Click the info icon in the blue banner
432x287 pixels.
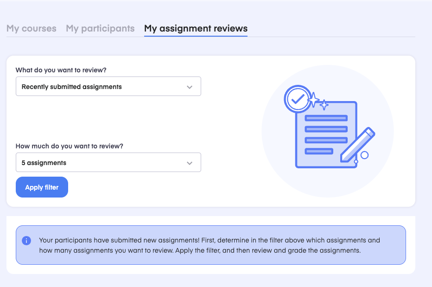tap(26, 241)
